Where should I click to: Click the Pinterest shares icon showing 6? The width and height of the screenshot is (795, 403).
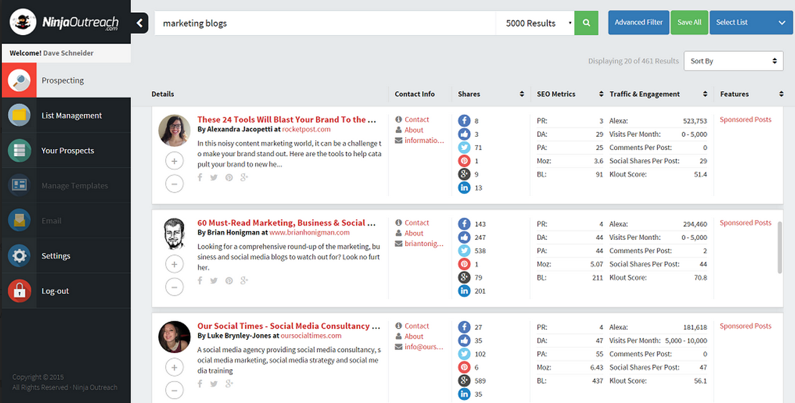464,367
